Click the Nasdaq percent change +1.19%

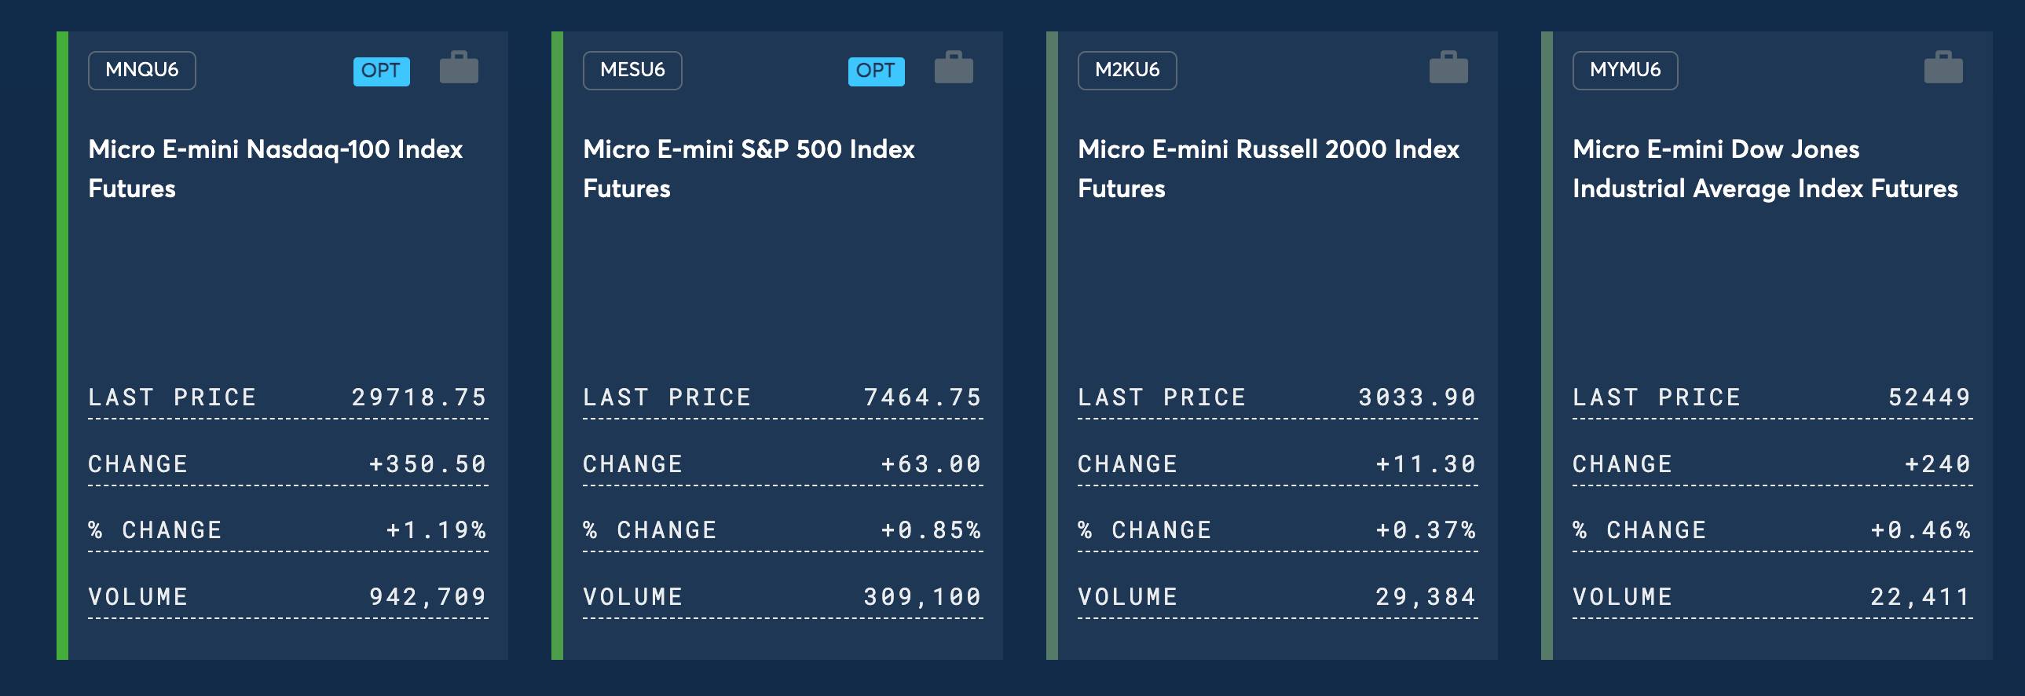pos(436,530)
